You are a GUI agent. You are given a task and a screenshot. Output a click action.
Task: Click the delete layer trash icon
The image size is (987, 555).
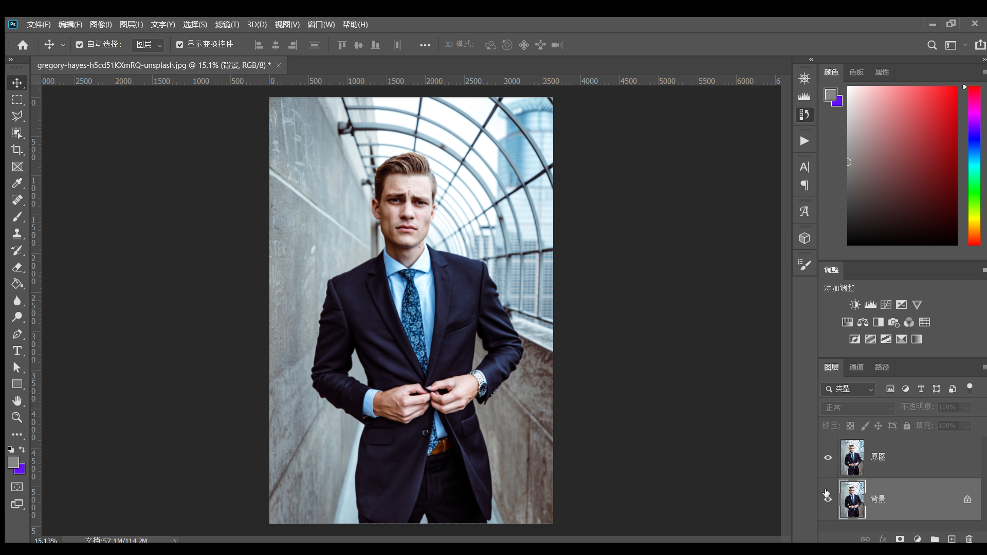[969, 539]
